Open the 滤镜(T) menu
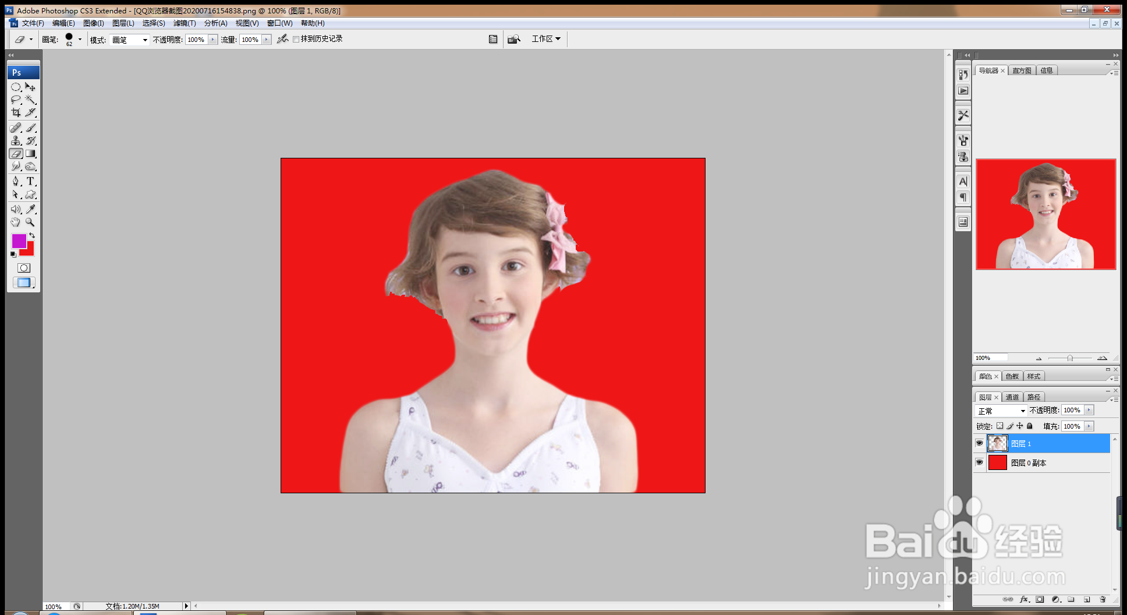The image size is (1127, 615). tap(185, 23)
